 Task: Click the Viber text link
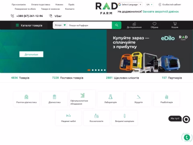tap(58, 16)
